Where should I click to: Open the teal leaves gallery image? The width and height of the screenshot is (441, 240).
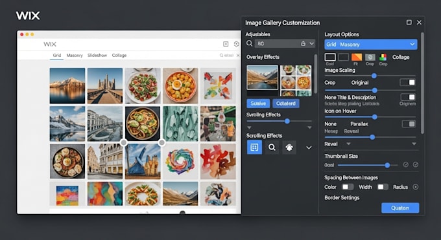tap(180, 124)
